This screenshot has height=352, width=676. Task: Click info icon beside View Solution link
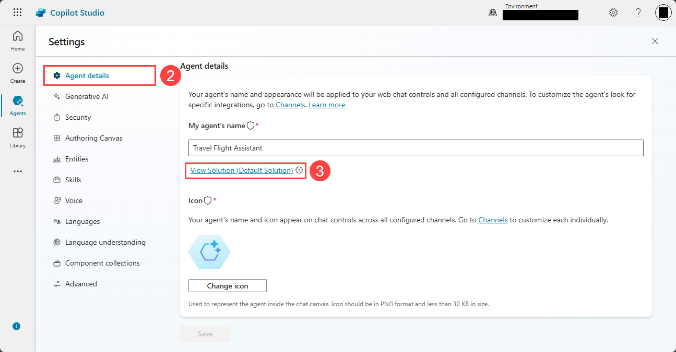[x=299, y=170]
